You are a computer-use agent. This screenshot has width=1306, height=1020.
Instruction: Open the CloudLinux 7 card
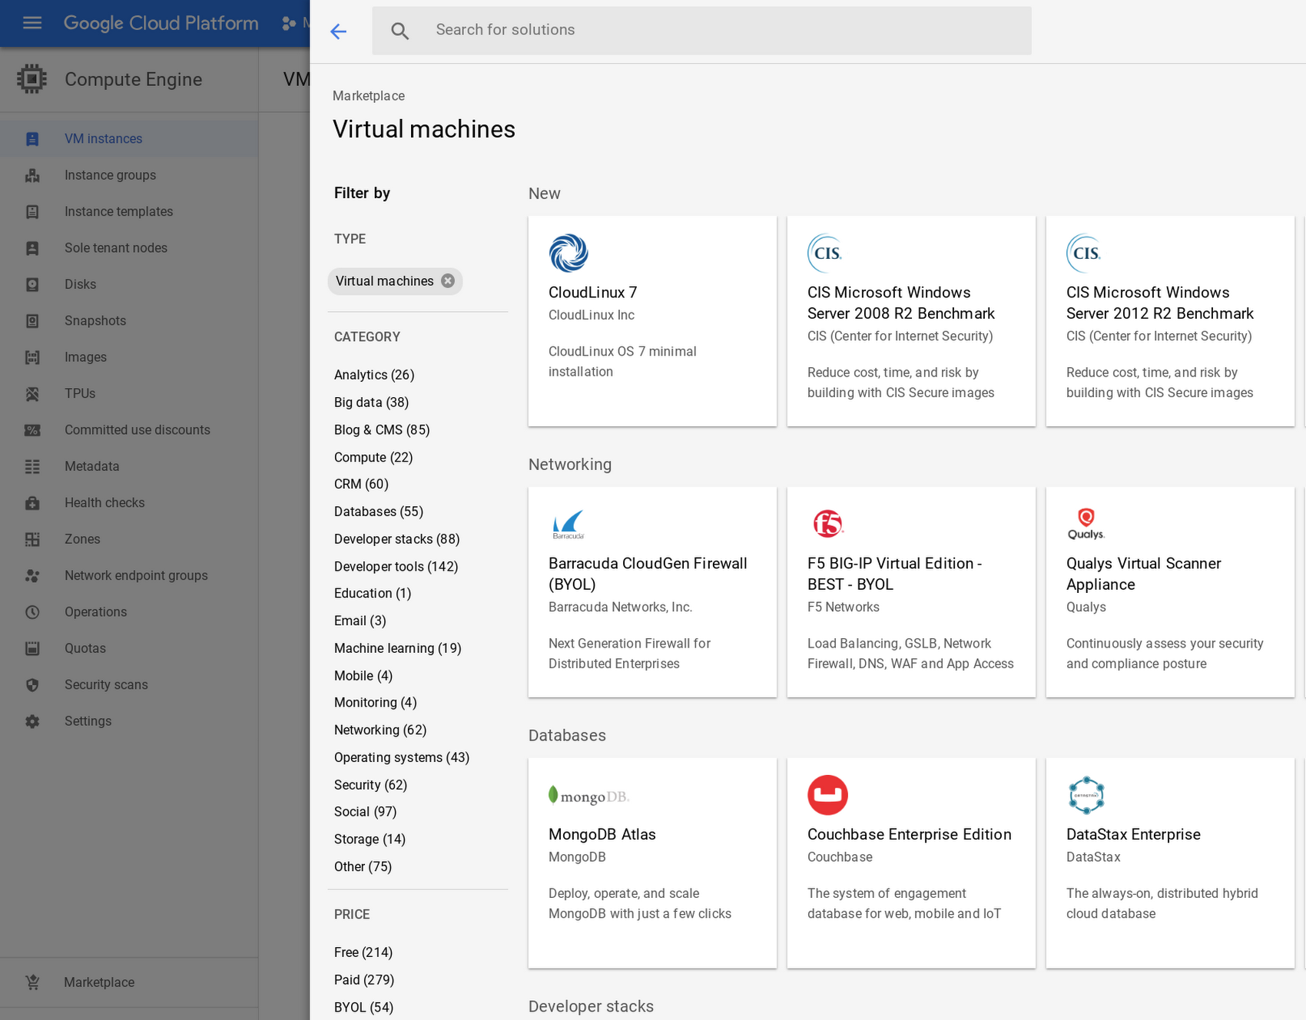652,321
